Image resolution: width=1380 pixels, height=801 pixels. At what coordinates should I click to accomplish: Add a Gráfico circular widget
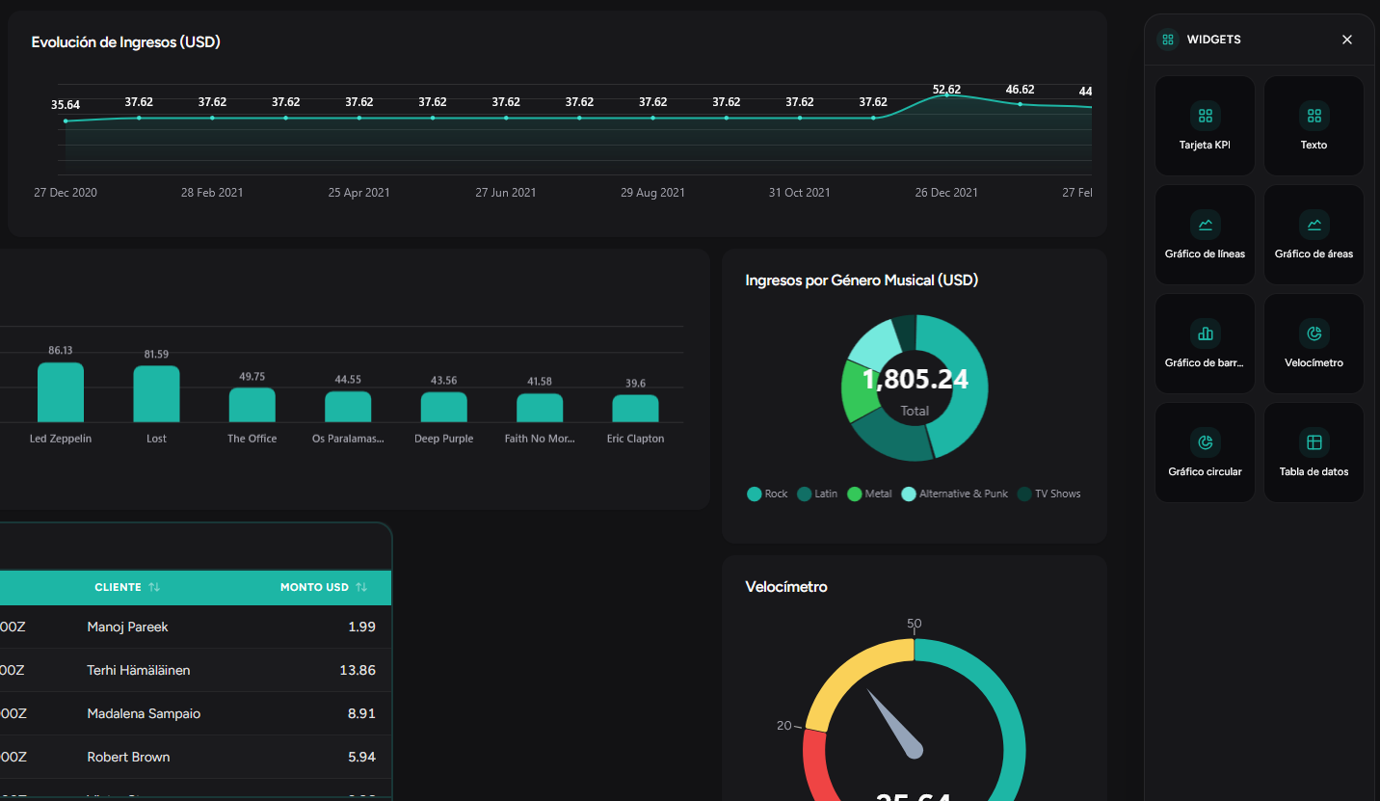click(1205, 452)
